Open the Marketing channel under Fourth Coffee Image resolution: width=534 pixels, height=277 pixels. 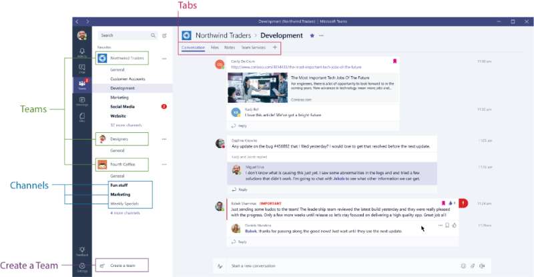click(x=120, y=194)
